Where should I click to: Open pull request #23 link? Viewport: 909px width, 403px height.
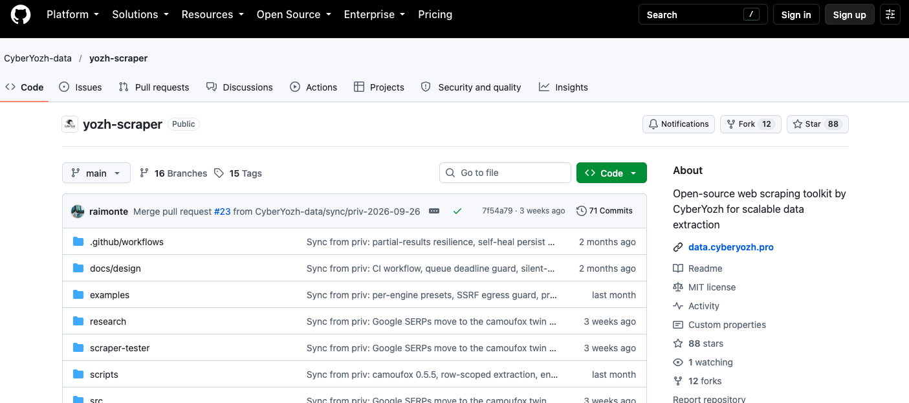[222, 212]
